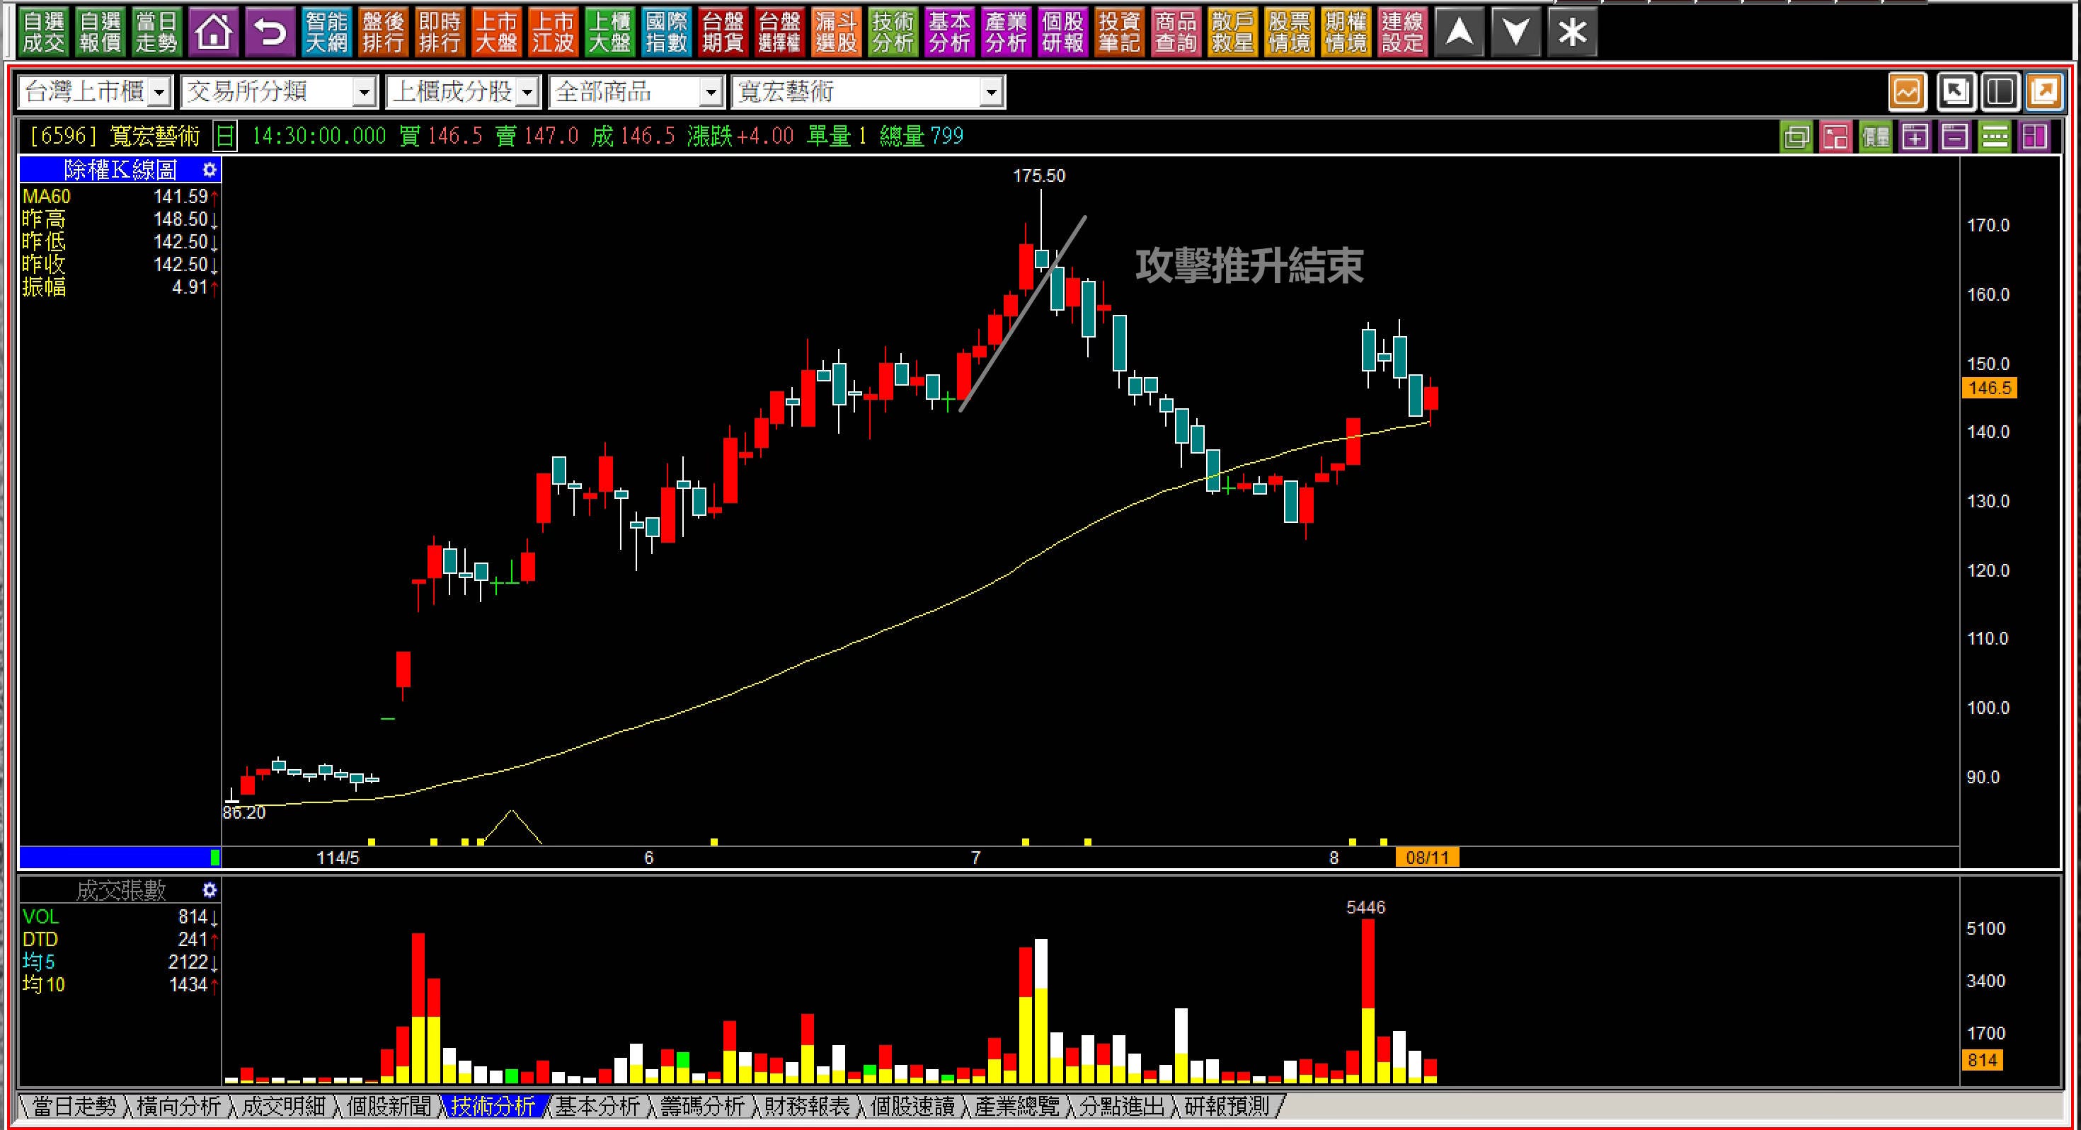The width and height of the screenshot is (2081, 1130).
Task: Expand the 交易所分類 dropdown
Action: [365, 92]
